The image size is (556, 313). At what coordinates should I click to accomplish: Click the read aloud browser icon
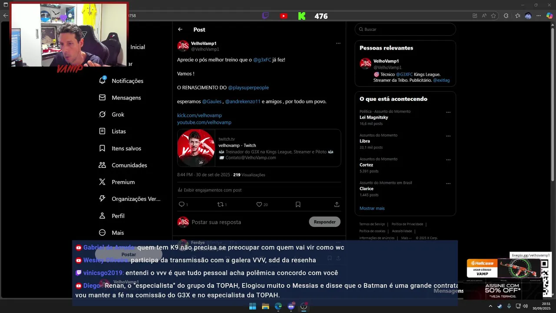pos(484,16)
